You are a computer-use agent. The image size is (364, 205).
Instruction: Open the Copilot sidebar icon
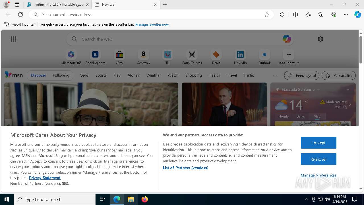click(357, 15)
